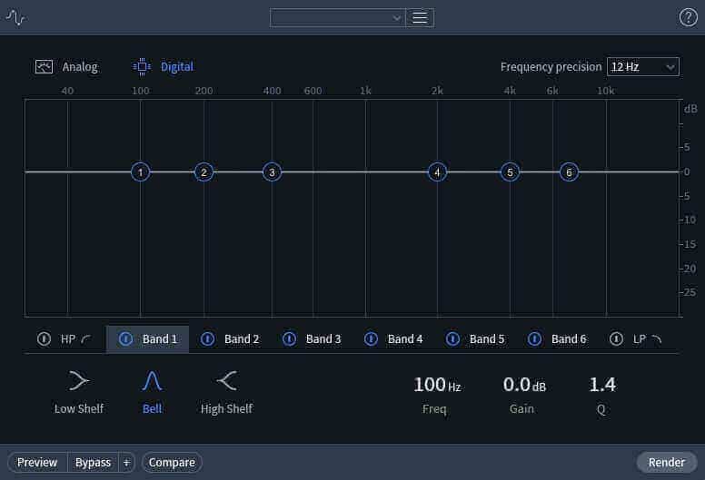Image resolution: width=705 pixels, height=480 pixels.
Task: Toggle Band 5 power button
Action: pos(452,339)
